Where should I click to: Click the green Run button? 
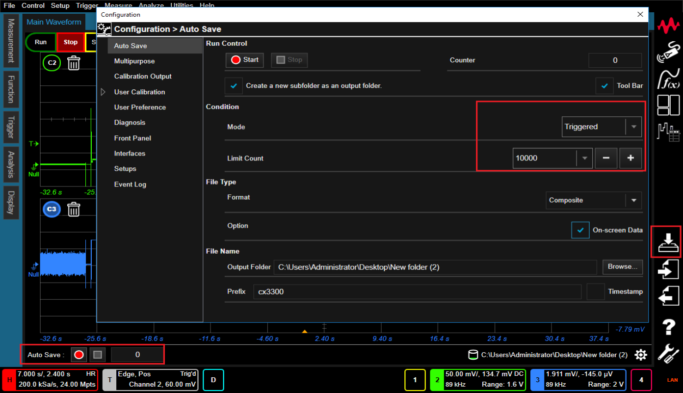click(41, 42)
